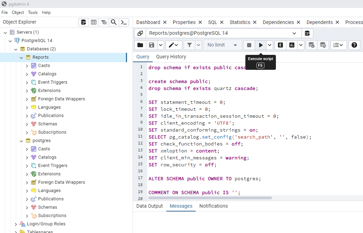Click the Commit transaction icon
The image size is (363, 233).
tap(311, 45)
